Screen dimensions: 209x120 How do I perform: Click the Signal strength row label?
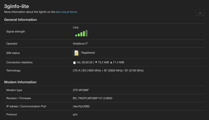coord(16,32)
